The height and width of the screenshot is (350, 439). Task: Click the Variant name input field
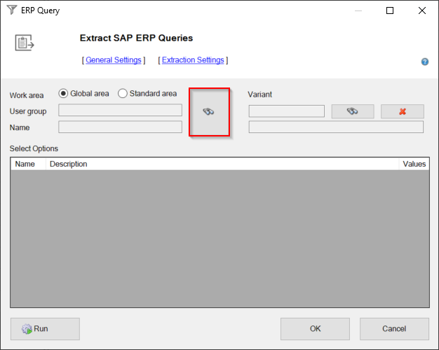tap(286, 111)
